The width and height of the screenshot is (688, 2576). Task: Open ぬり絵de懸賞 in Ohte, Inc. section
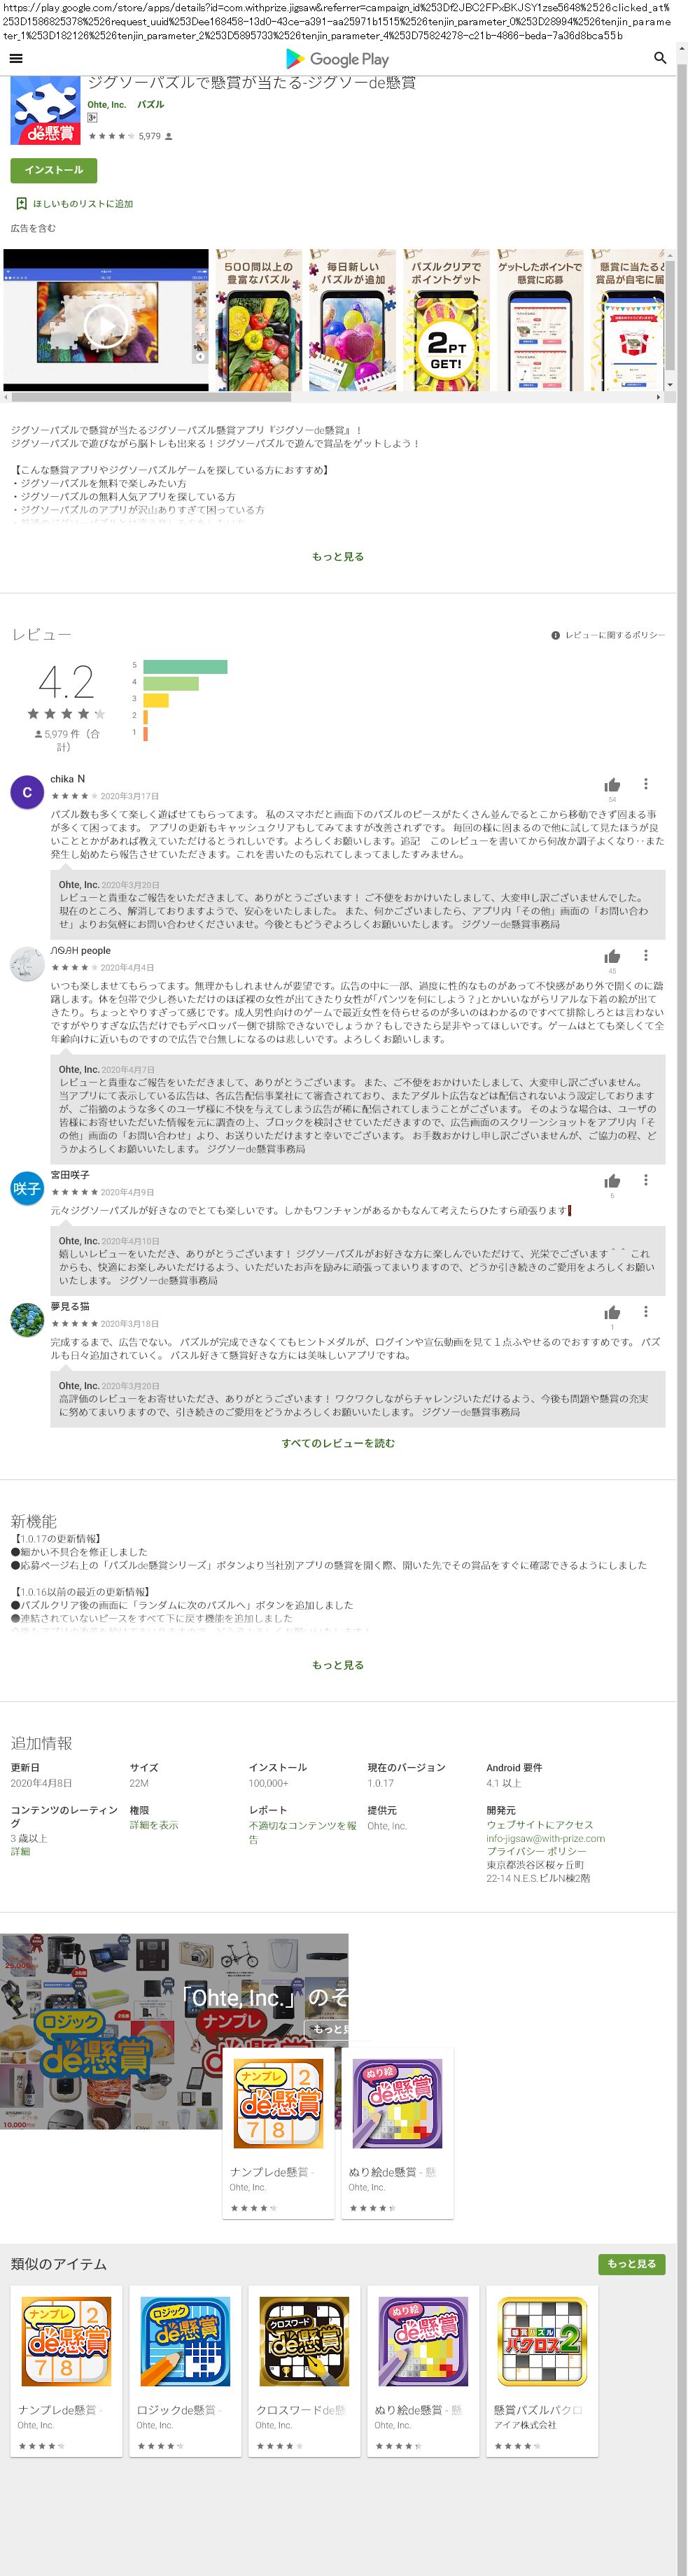click(397, 2132)
